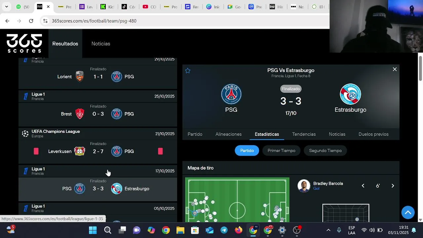
Task: Open File Explorer from the taskbar
Action: [180, 230]
